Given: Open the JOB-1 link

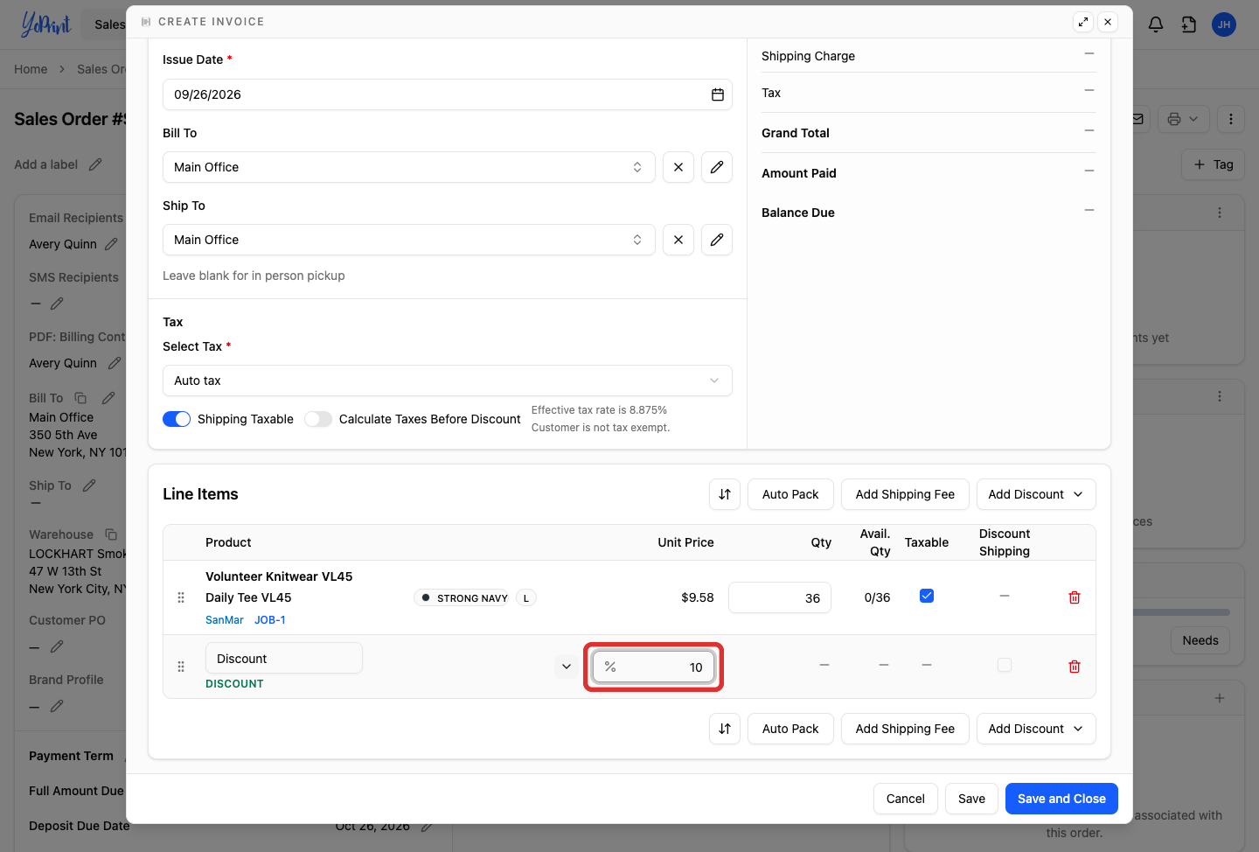Looking at the screenshot, I should click(x=270, y=620).
